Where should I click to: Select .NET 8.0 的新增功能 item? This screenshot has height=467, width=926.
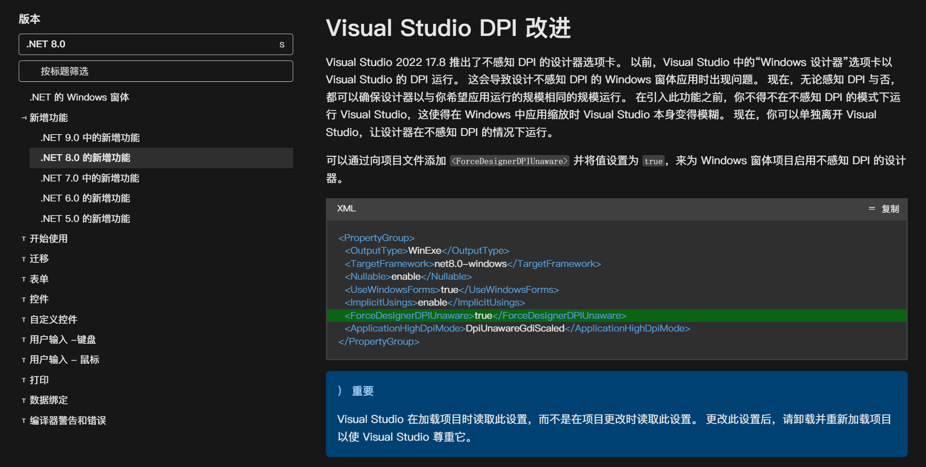click(161, 158)
